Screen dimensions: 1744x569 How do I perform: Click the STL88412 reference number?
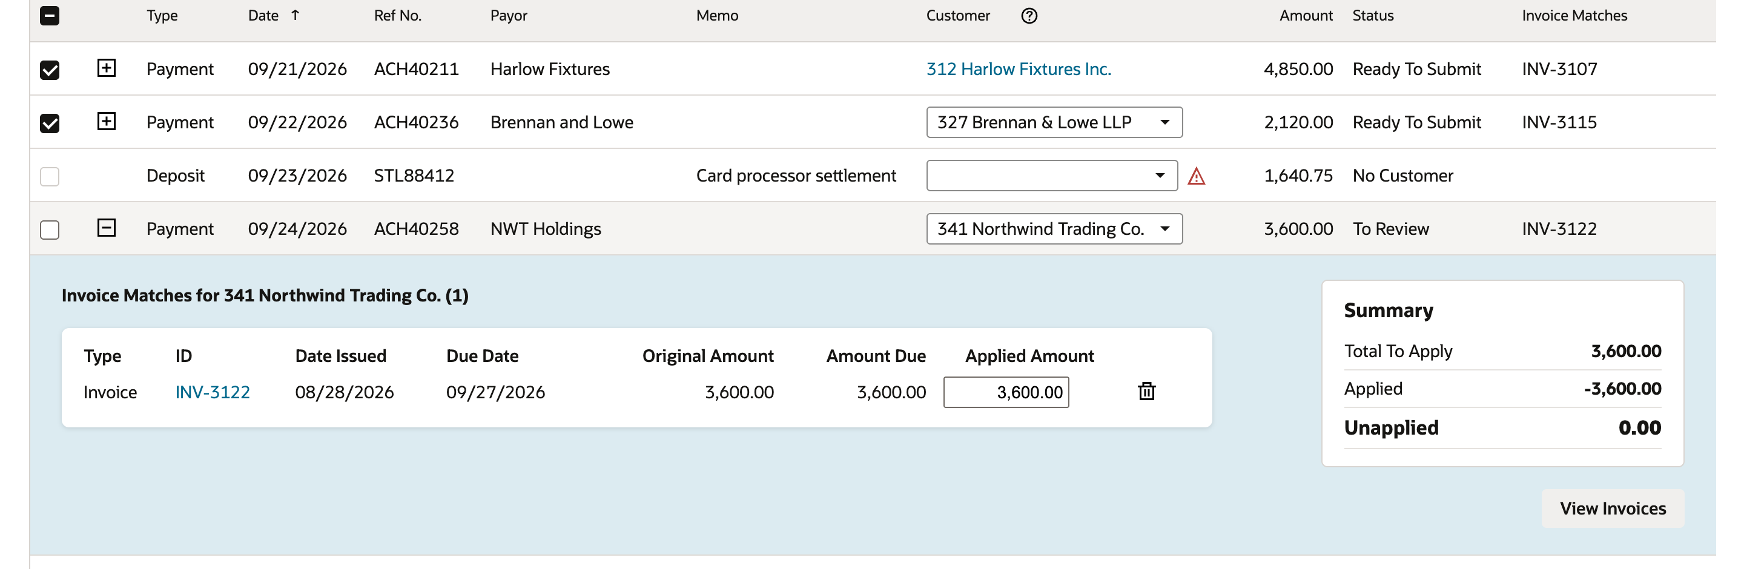coord(414,176)
